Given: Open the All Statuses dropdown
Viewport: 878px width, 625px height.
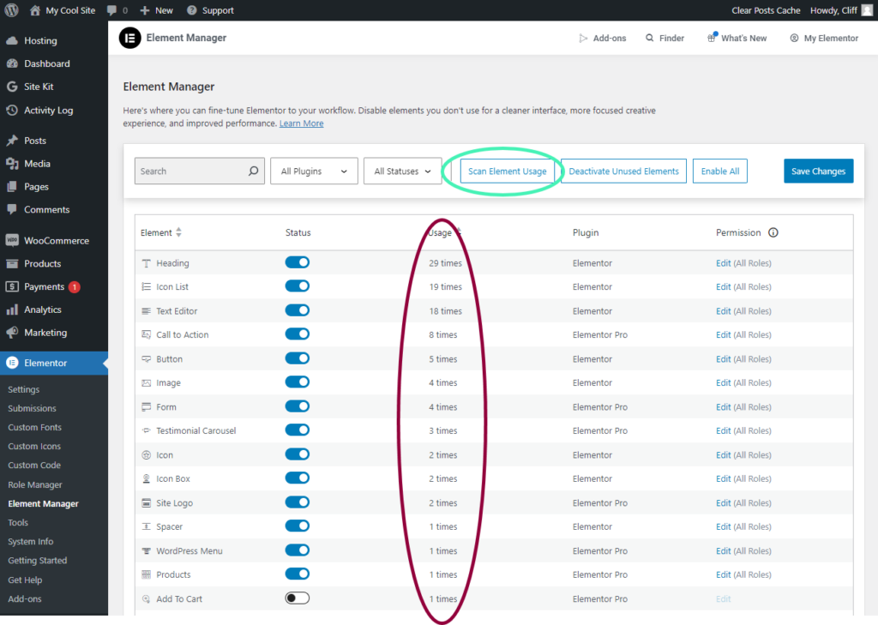Looking at the screenshot, I should [402, 171].
